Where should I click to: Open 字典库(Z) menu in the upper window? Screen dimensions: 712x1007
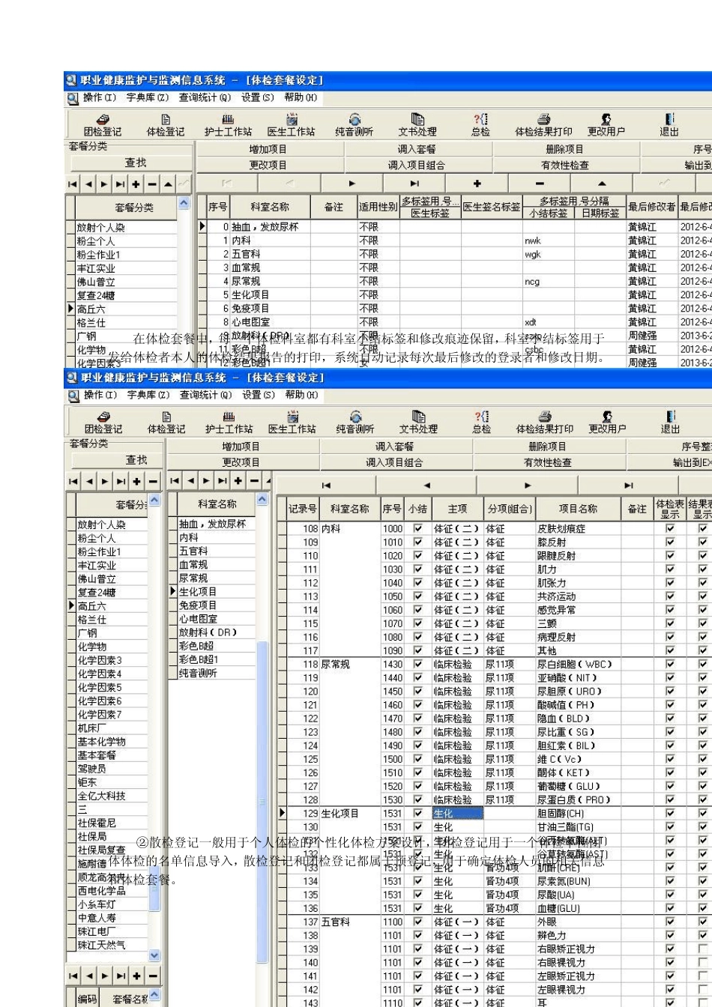147,97
